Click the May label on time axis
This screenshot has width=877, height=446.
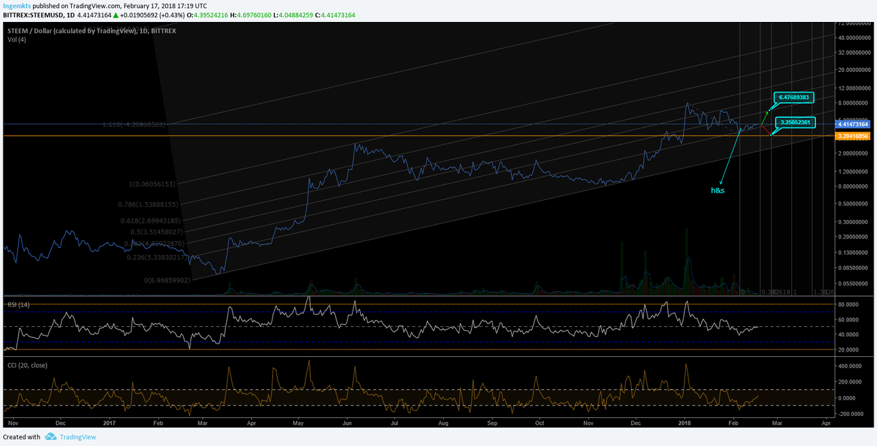click(299, 424)
